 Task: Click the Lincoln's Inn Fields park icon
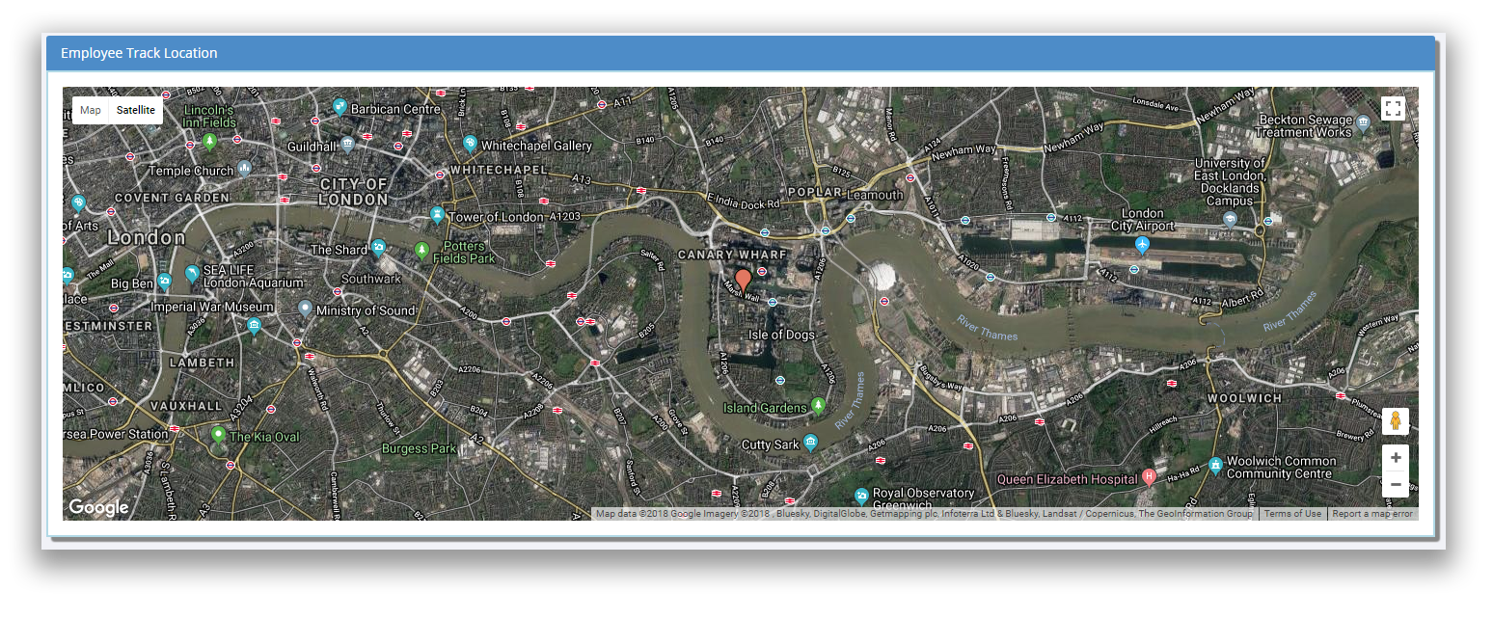click(209, 142)
